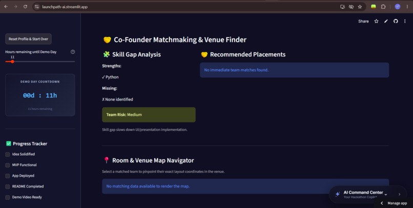Click the '✓ Python' strength entry

tap(110, 77)
